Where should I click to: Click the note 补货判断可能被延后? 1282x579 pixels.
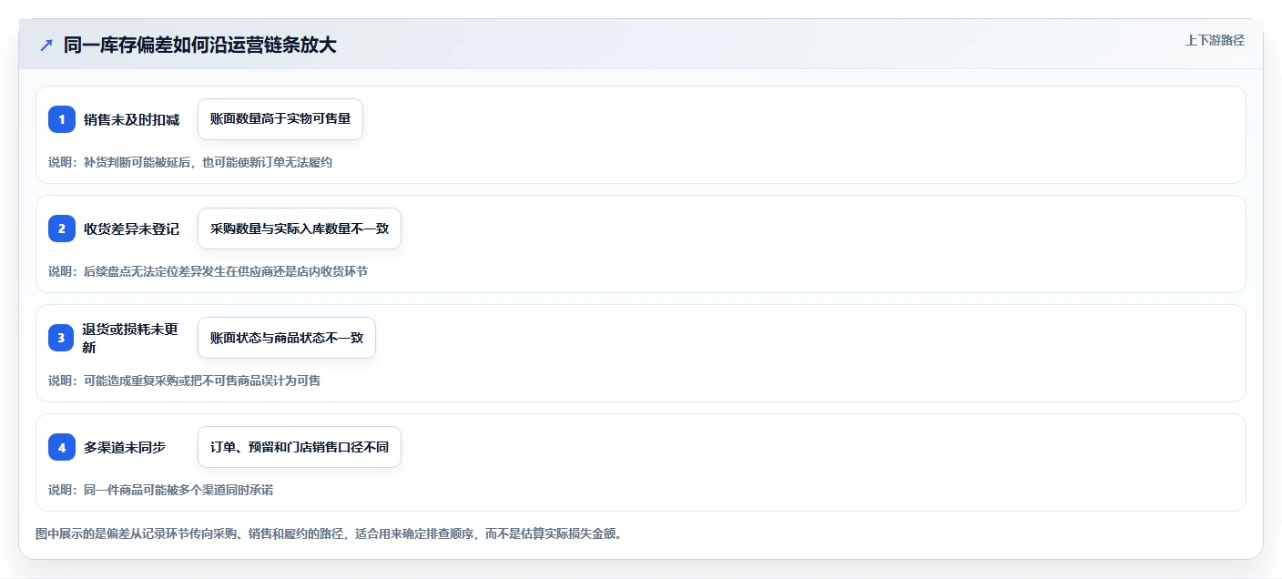click(190, 162)
